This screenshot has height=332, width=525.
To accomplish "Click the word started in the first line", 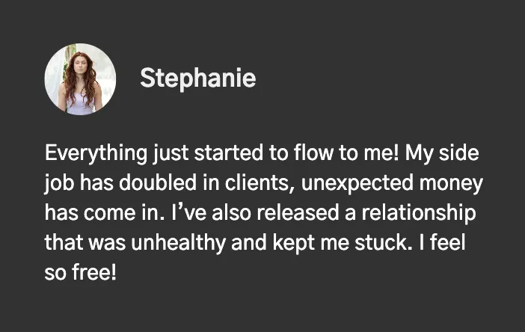I will pos(228,153).
